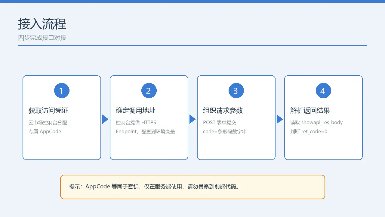Image resolution: width=385 pixels, height=217 pixels.
Task: Click the step 2 number circle
Action: pos(149,91)
